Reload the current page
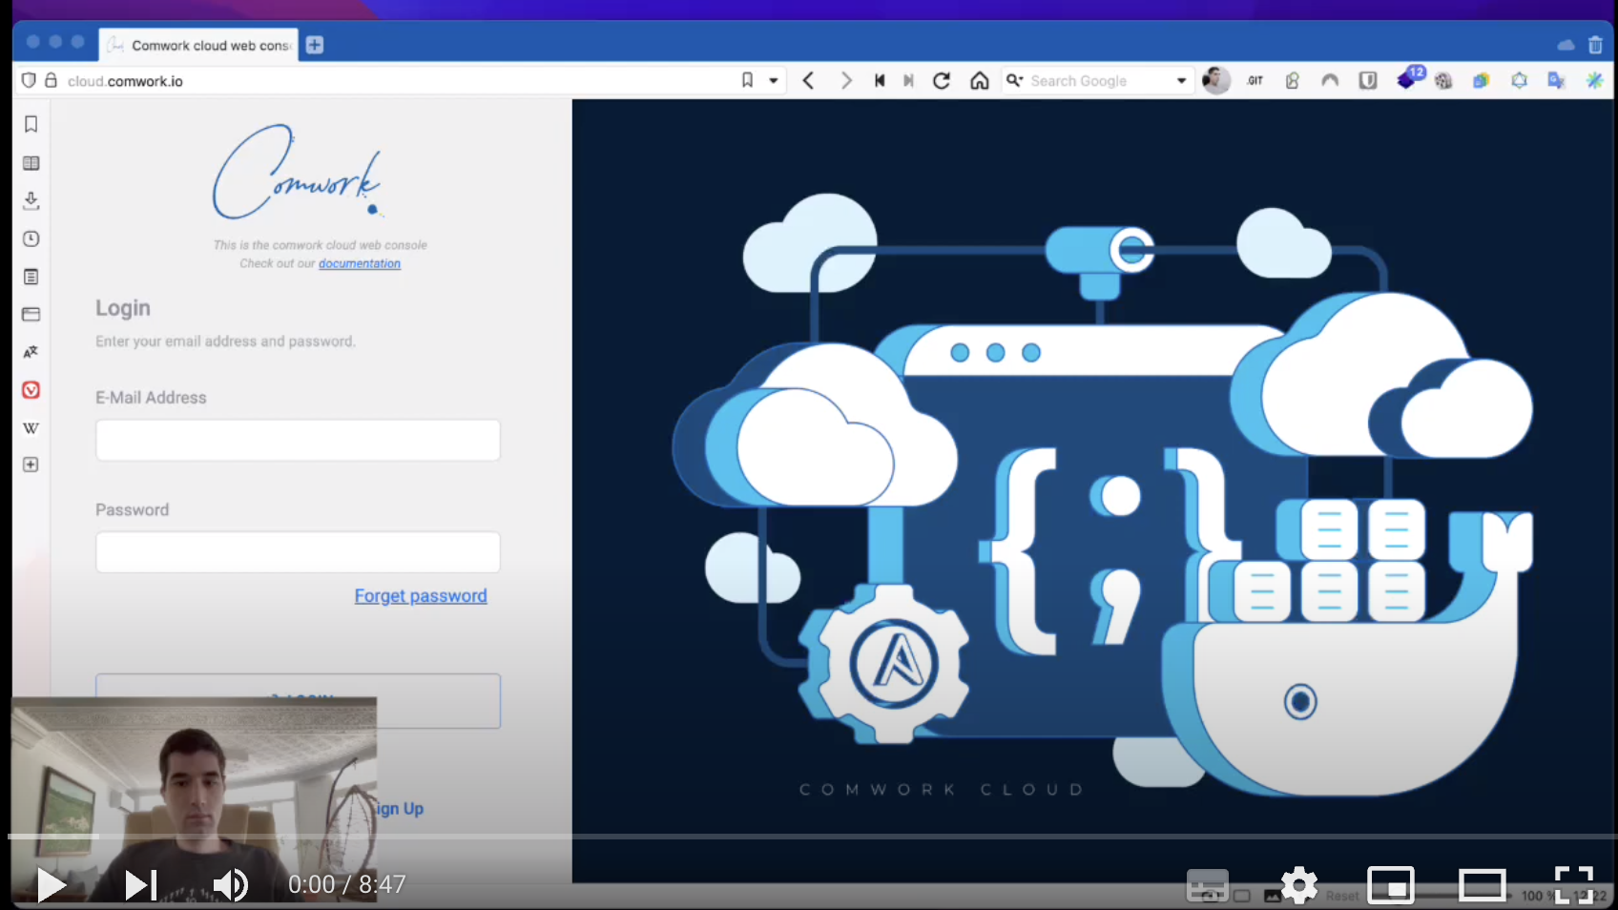 tap(942, 81)
